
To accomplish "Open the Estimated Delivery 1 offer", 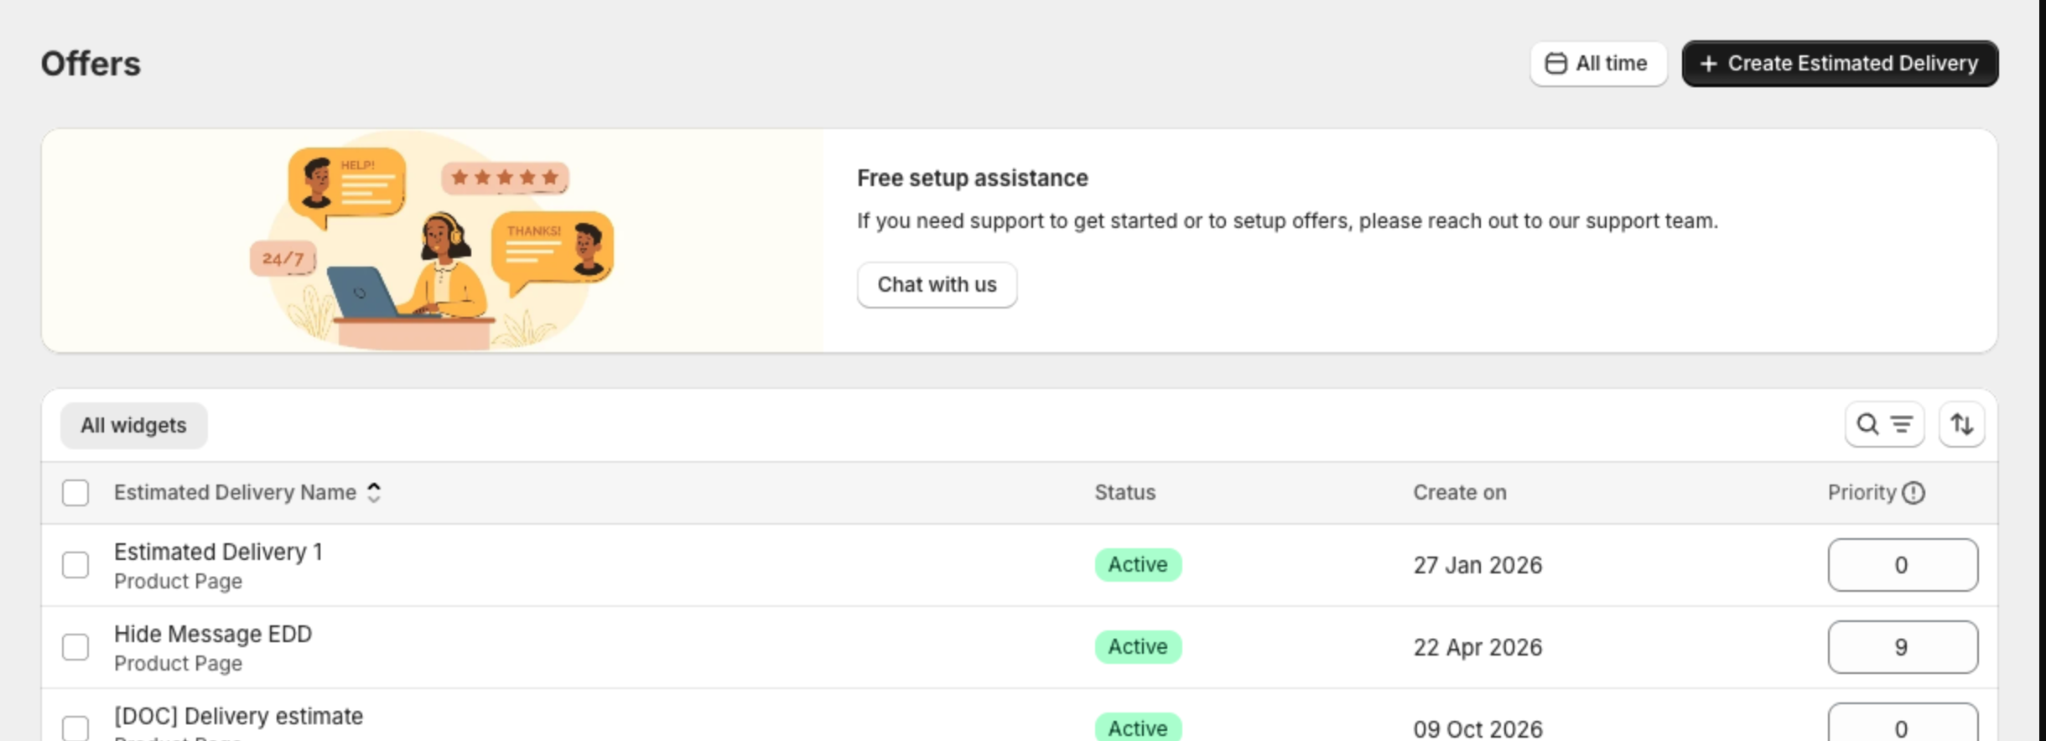I will point(218,552).
